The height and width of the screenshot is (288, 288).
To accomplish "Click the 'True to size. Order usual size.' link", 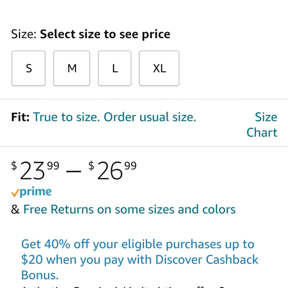I will pyautogui.click(x=115, y=117).
